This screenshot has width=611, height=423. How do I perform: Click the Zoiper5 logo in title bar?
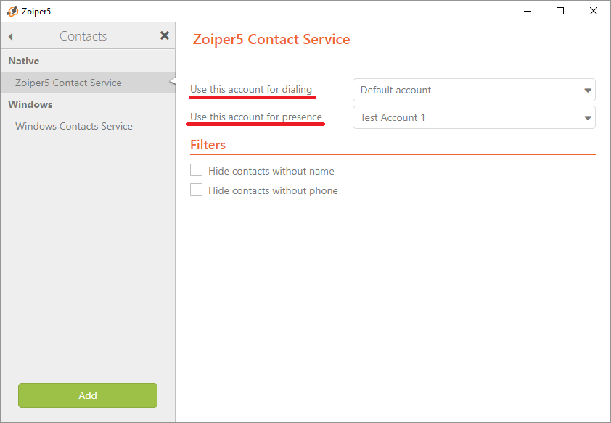(x=12, y=11)
